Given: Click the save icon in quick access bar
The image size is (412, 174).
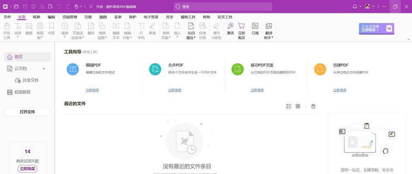Looking at the screenshot, I should point(25,7).
